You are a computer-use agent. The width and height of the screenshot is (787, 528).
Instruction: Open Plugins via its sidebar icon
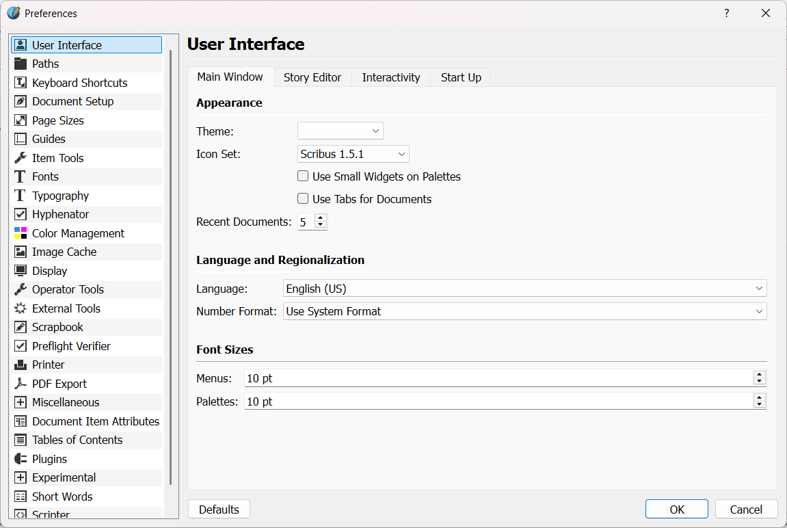pos(21,459)
